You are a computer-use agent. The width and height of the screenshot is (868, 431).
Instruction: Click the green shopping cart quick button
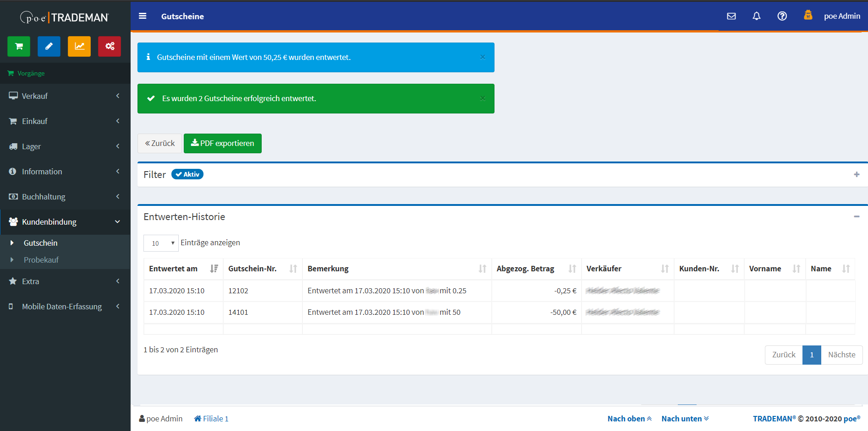point(19,46)
